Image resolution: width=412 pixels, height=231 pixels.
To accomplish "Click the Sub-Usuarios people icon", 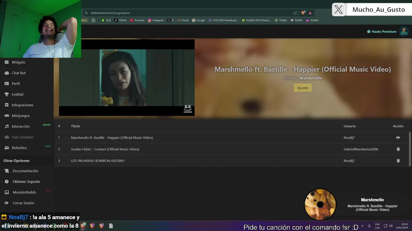I will pyautogui.click(x=6, y=137).
